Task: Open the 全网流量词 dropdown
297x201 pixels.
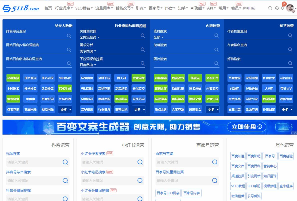Action: 89,37
